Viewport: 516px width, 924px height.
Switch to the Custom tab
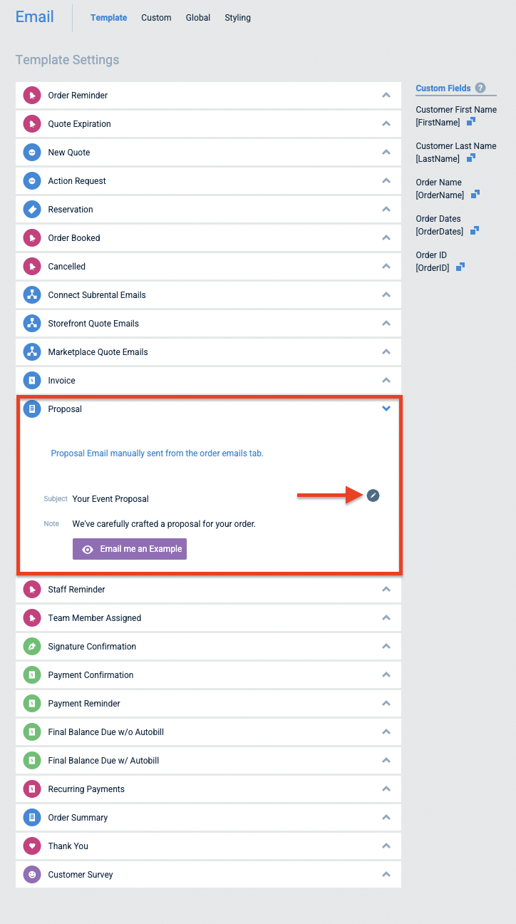[x=156, y=17]
